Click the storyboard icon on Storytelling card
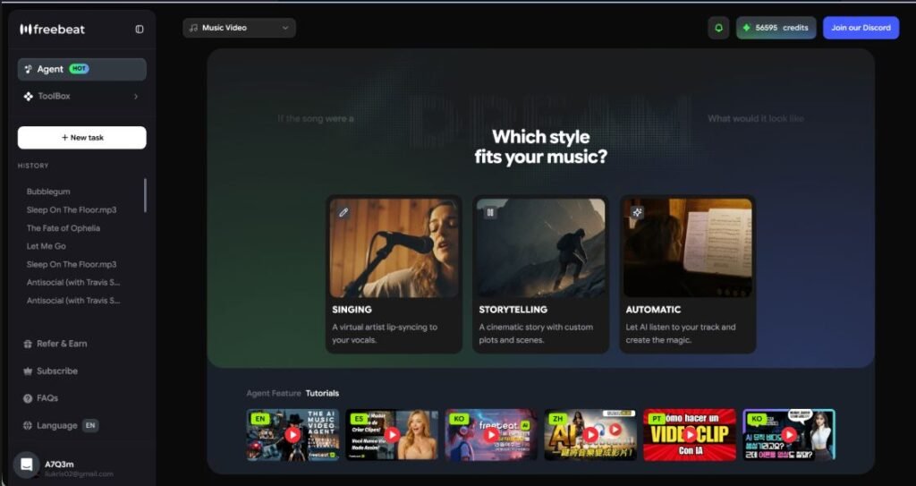 click(x=490, y=212)
